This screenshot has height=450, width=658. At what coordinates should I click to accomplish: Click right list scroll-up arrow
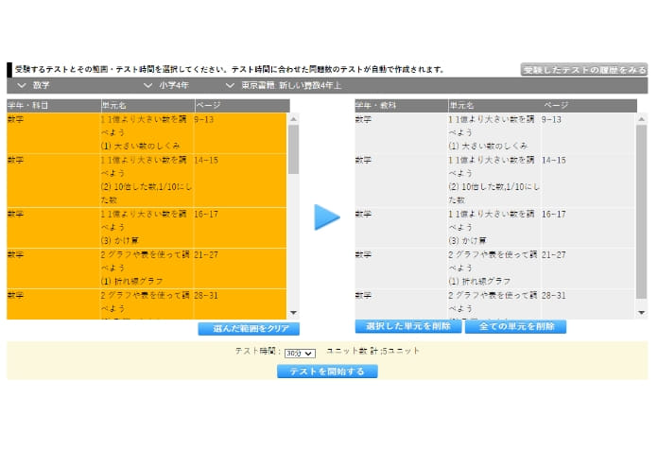point(642,119)
